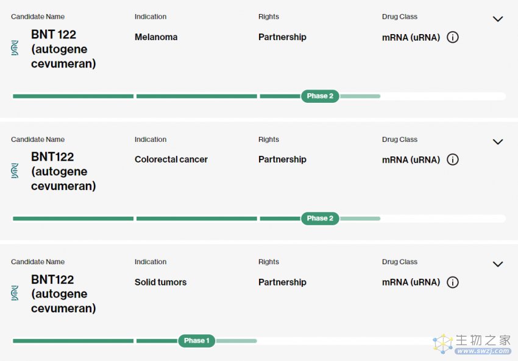Screen dimensions: 518x361
Task: Click Phase 1 badge in Solid tumors row
Action: (197, 341)
